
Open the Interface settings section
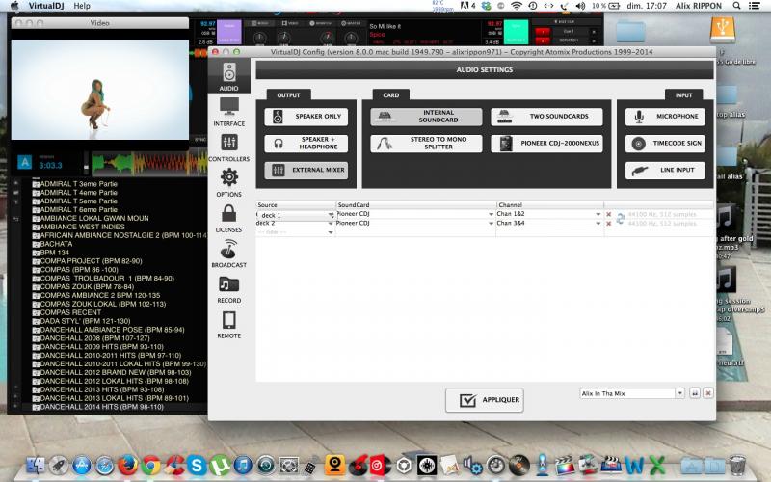(228, 112)
